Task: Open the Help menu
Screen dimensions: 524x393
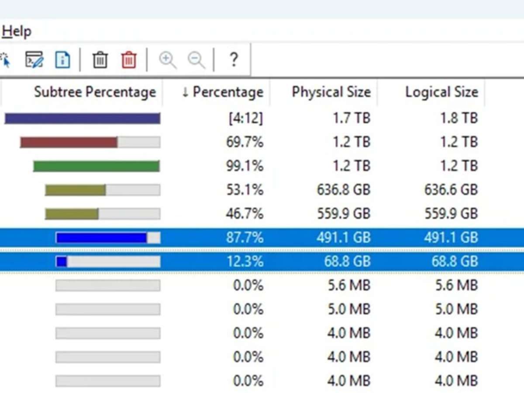Action: [x=17, y=31]
